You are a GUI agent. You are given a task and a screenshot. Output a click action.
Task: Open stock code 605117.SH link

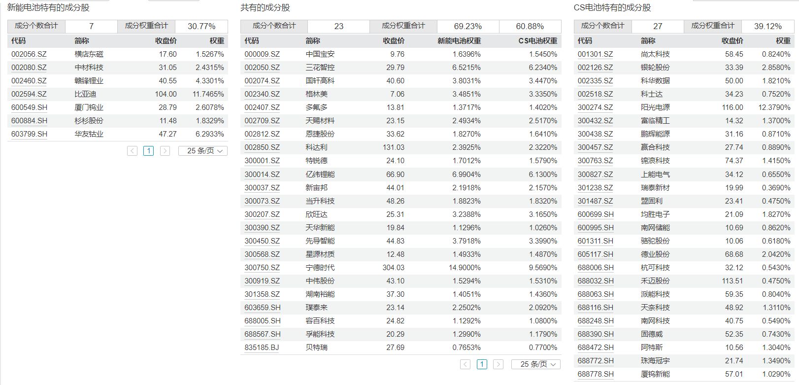(x=596, y=254)
